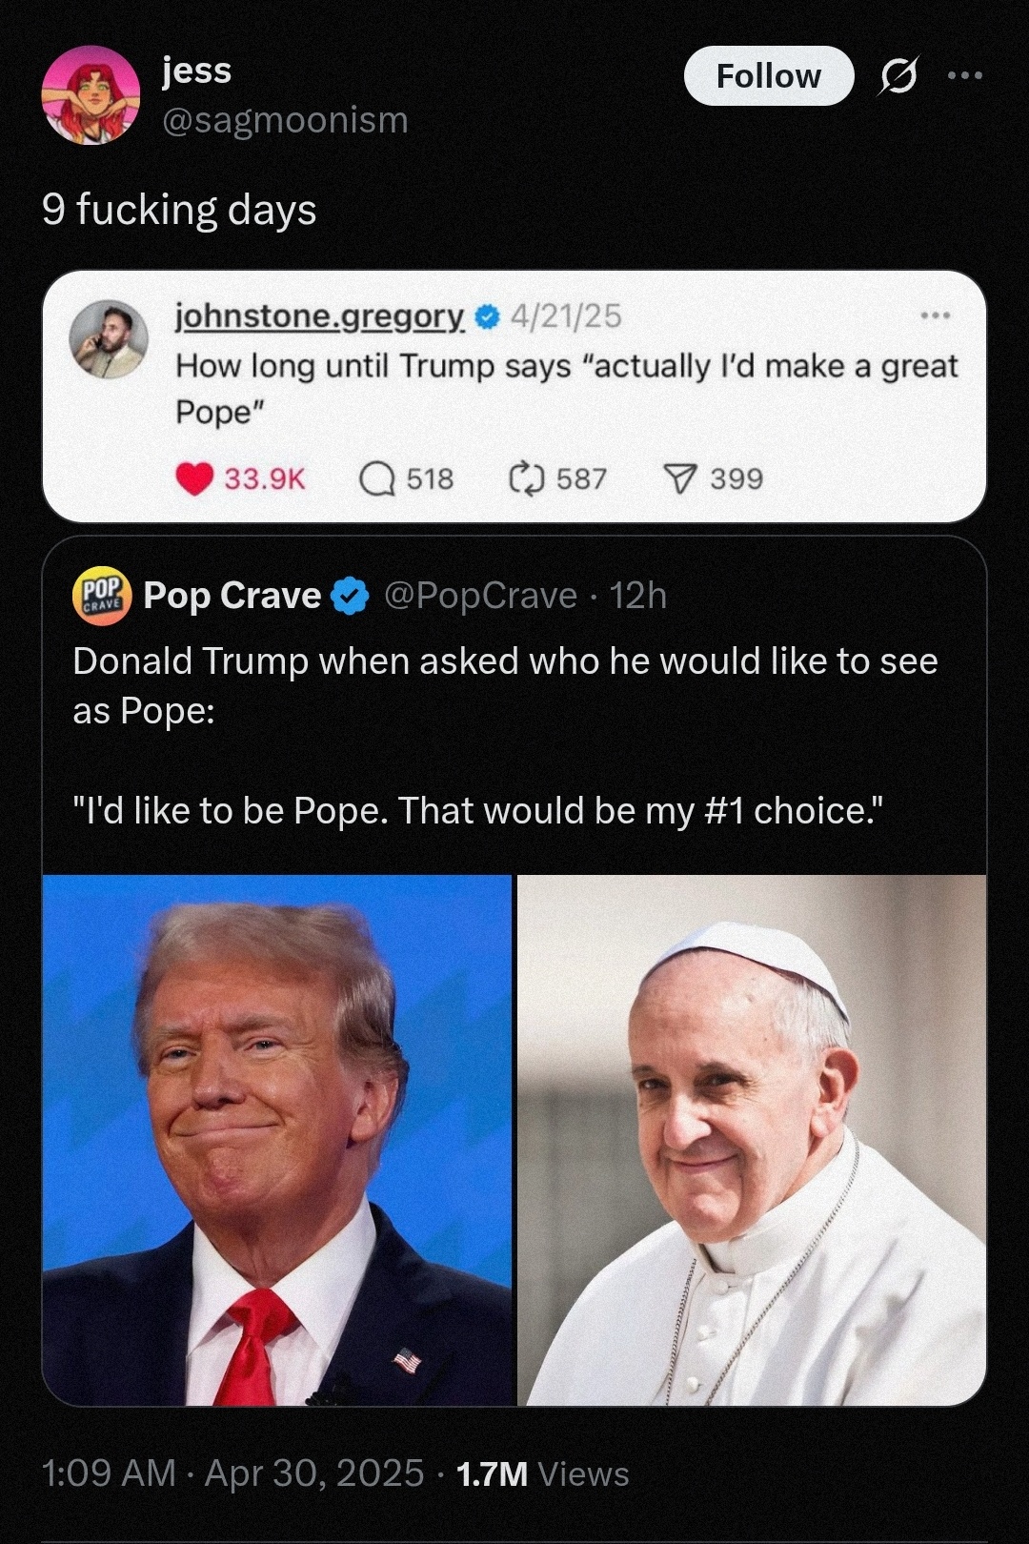This screenshot has width=1029, height=1544.
Task: Open the left photo with red tie
Action: point(277,1140)
